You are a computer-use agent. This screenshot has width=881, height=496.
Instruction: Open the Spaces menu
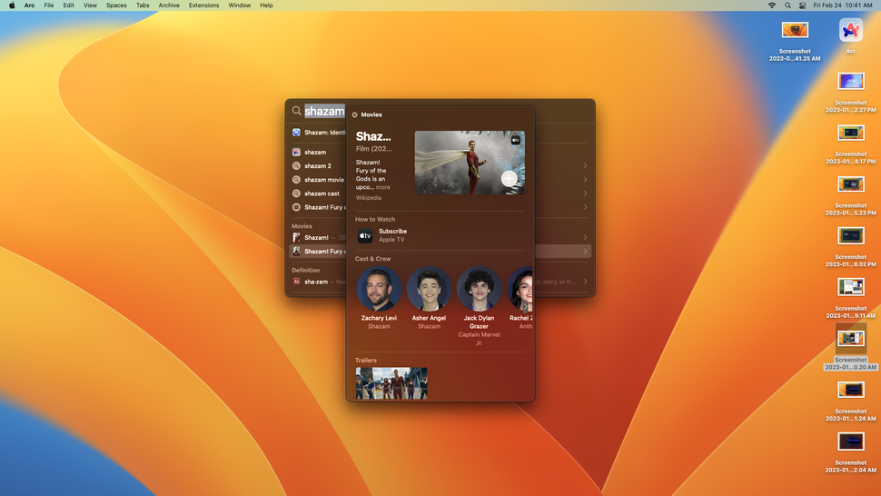click(116, 5)
